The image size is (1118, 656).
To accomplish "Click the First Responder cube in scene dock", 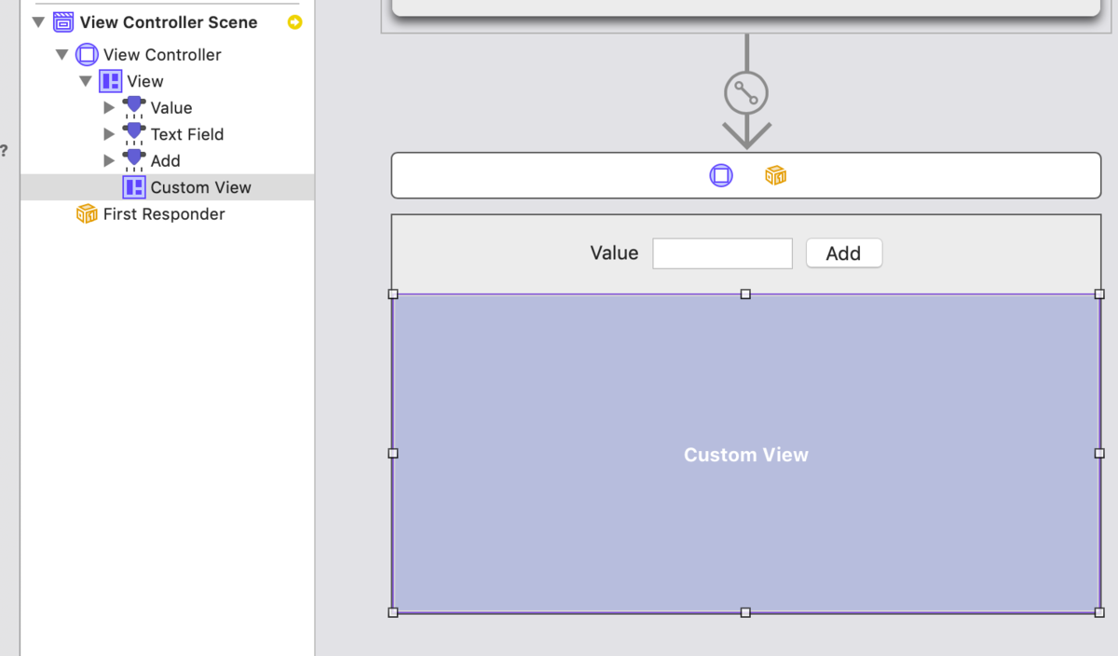I will click(x=775, y=175).
